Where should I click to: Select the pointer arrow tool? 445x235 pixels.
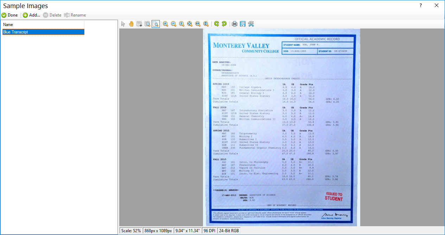click(x=123, y=24)
